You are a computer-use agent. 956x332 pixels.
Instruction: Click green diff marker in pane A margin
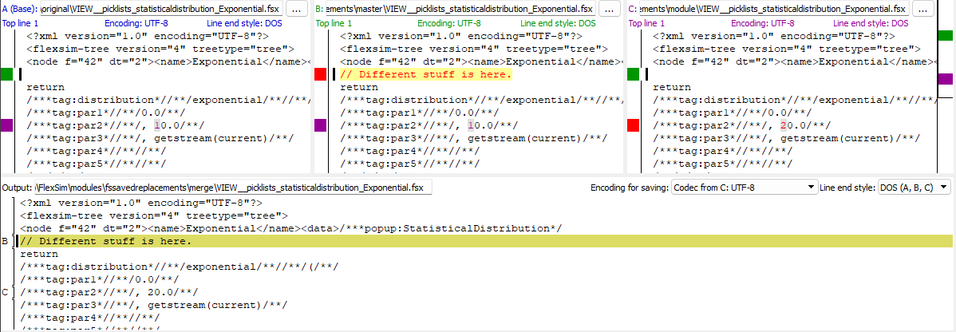(x=6, y=74)
